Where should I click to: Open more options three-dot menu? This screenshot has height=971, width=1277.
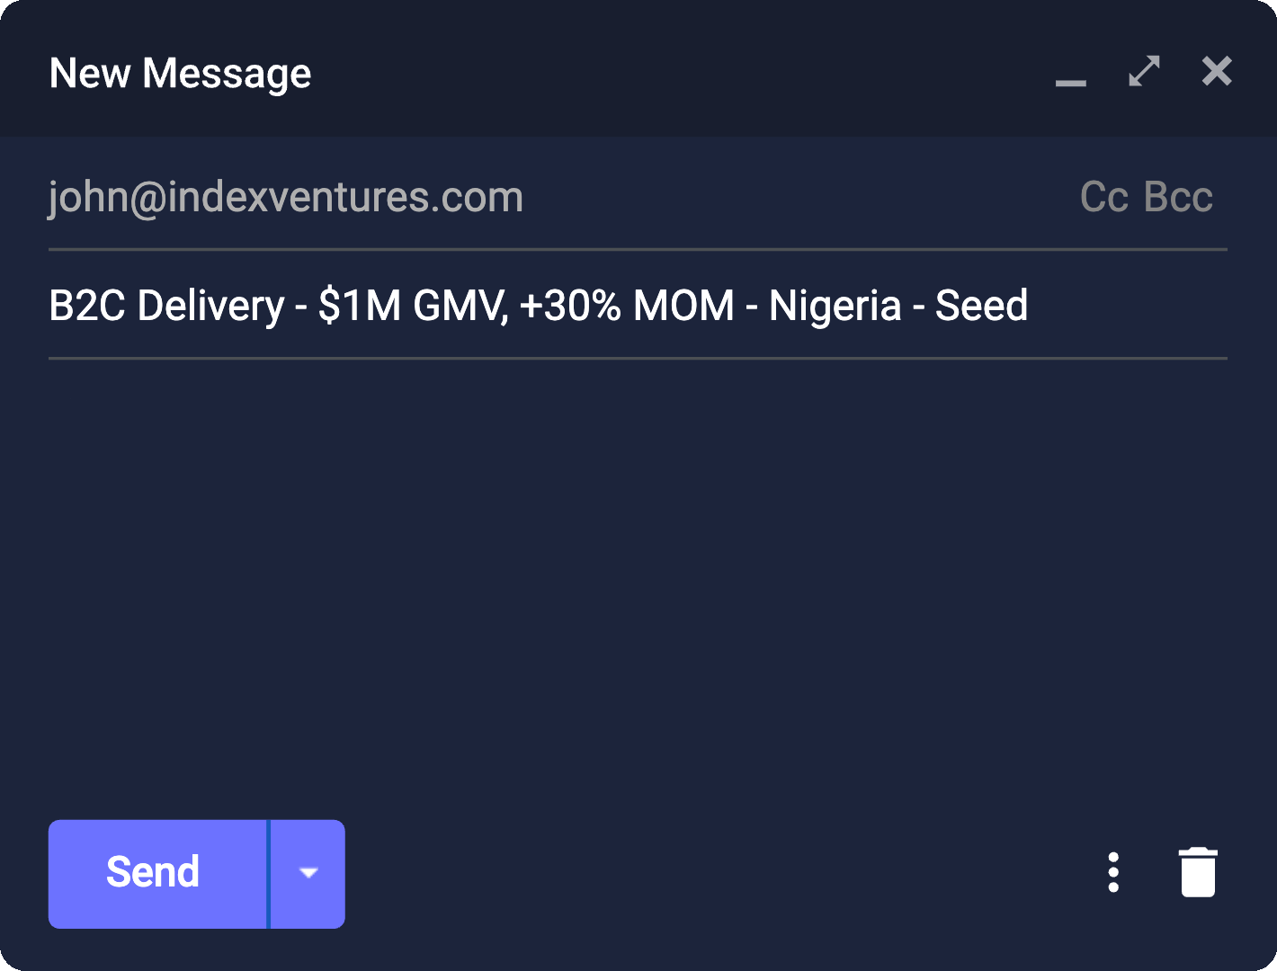[1113, 872]
